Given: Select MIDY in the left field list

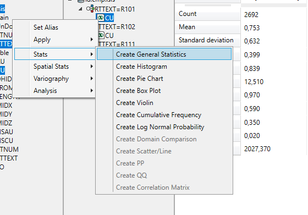Looking at the screenshot, I should pos(6,114).
